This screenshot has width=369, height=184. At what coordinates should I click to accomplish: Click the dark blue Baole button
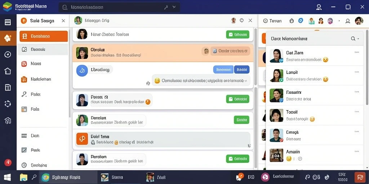[242, 69]
